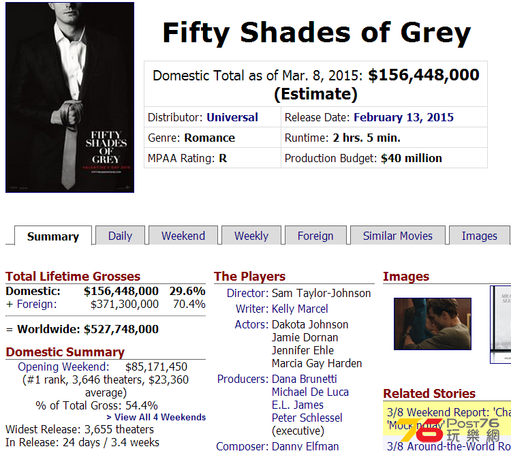The height and width of the screenshot is (451, 511).
Task: Open the movie scene still thumbnail
Action: [x=433, y=324]
